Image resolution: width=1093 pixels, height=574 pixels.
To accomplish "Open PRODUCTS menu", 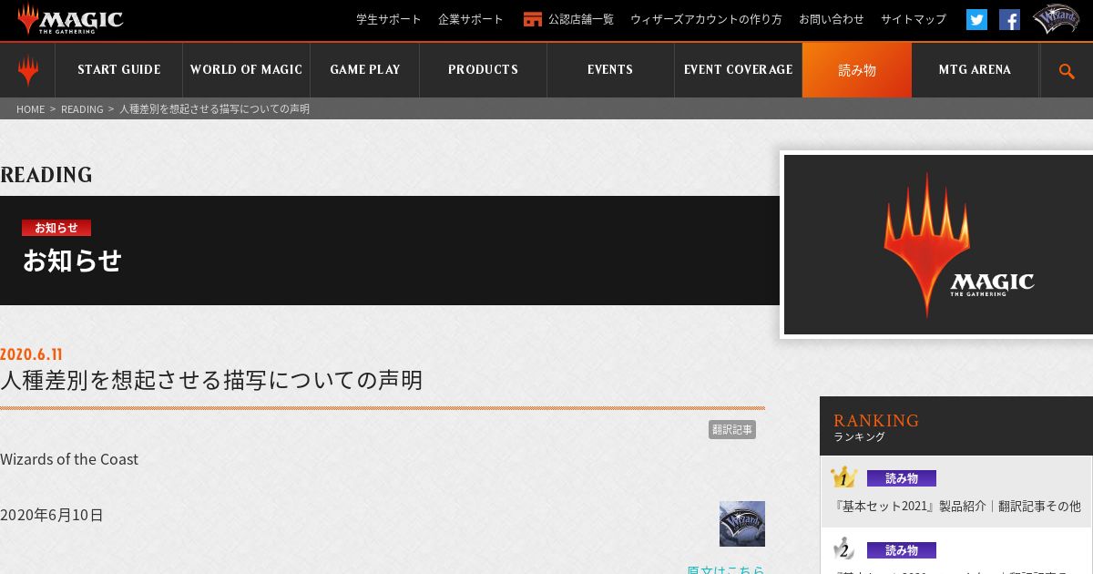I will (x=483, y=70).
